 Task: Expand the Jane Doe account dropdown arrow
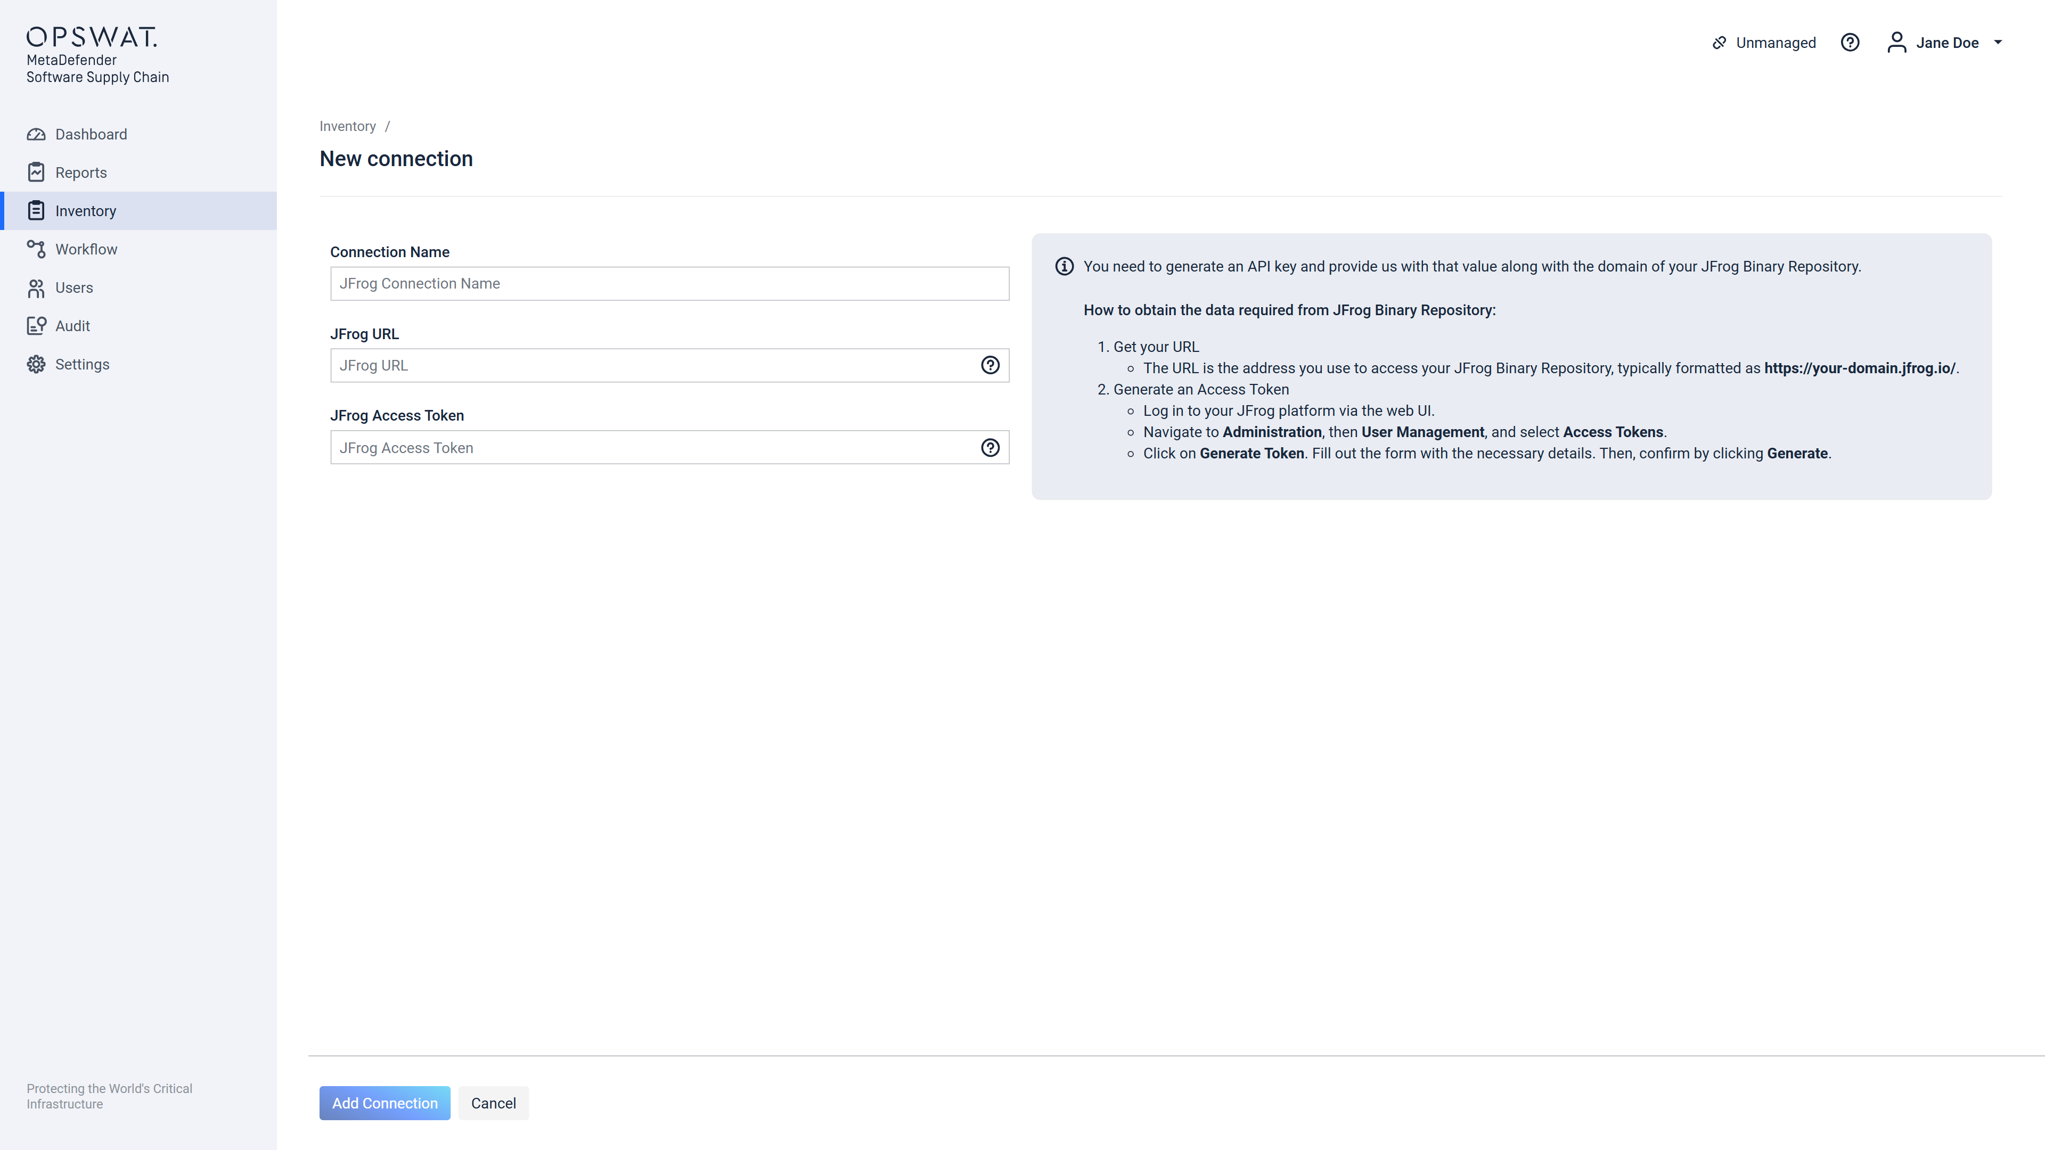click(x=1998, y=43)
